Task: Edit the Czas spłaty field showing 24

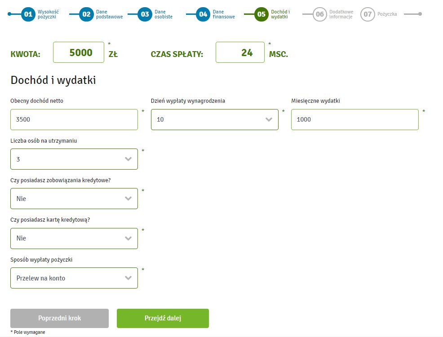Action: tap(240, 52)
